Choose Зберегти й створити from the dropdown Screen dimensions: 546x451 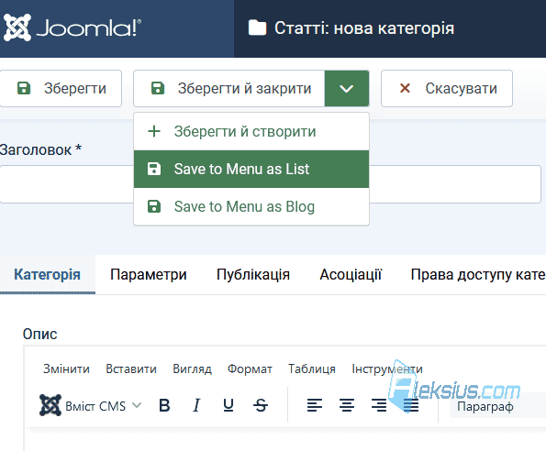[251, 131]
